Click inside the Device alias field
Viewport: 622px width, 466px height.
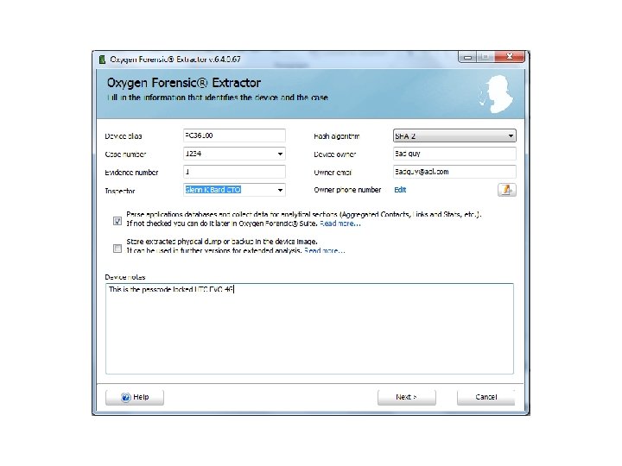tap(234, 135)
